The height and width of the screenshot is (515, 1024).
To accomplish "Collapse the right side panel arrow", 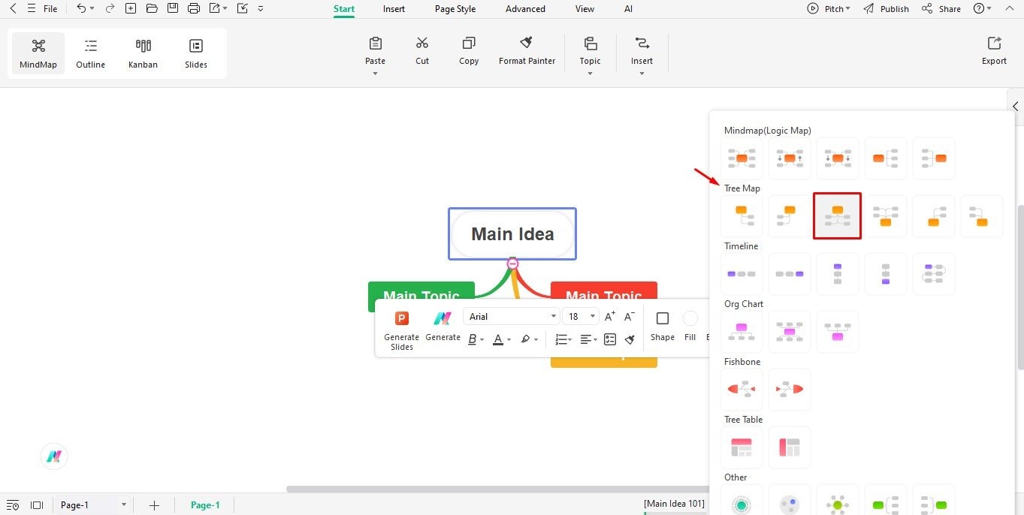I will pyautogui.click(x=1015, y=107).
